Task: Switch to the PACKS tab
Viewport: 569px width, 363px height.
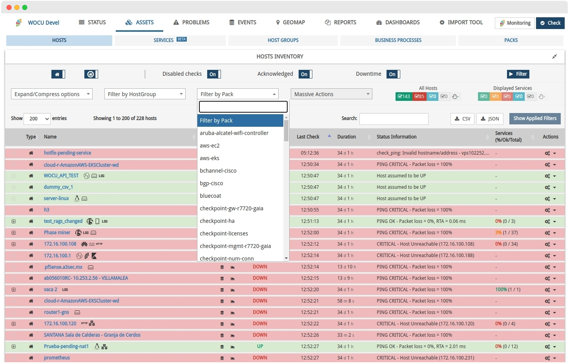Action: 511,40
